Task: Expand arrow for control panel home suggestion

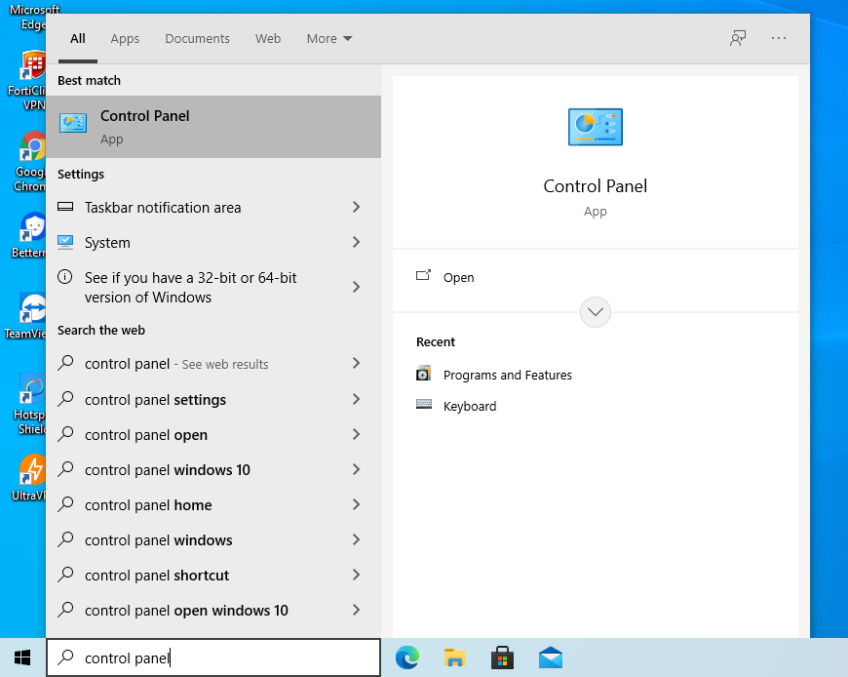Action: [x=356, y=504]
